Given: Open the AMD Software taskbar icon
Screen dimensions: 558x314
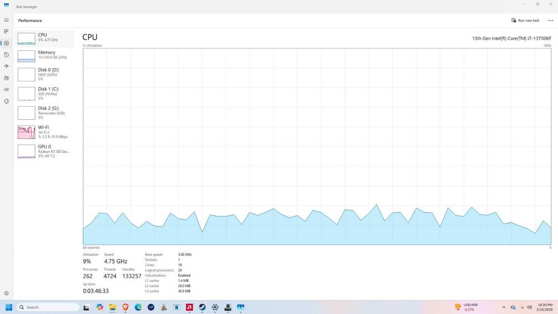Looking at the screenshot, I should tap(189, 307).
